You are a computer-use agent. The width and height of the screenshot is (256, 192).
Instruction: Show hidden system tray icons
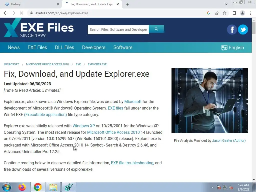212,187
